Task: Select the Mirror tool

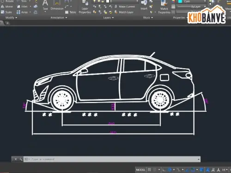Action: (x=7, y=6)
